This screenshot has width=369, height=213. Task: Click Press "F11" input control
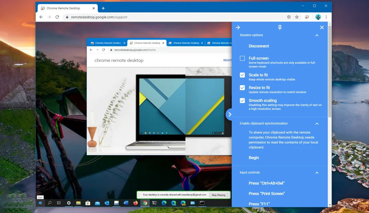click(x=259, y=204)
